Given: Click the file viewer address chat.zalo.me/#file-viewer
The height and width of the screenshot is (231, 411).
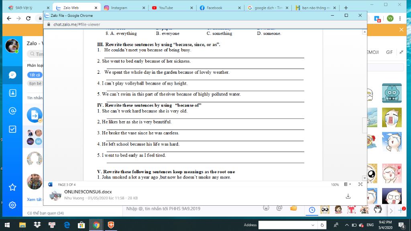Looking at the screenshot, I should tap(77, 24).
